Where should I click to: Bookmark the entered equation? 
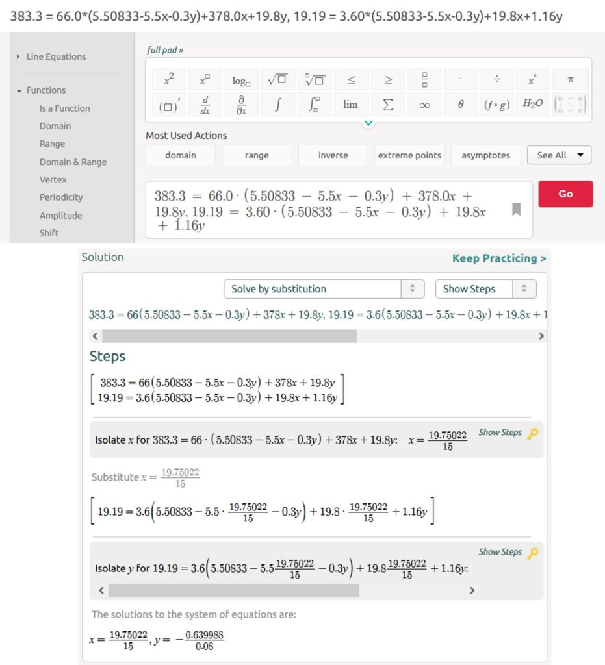pyautogui.click(x=516, y=209)
